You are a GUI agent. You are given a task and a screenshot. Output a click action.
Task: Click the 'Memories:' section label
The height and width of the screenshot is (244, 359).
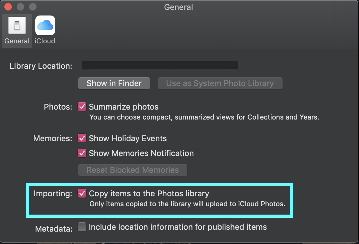[x=53, y=138]
